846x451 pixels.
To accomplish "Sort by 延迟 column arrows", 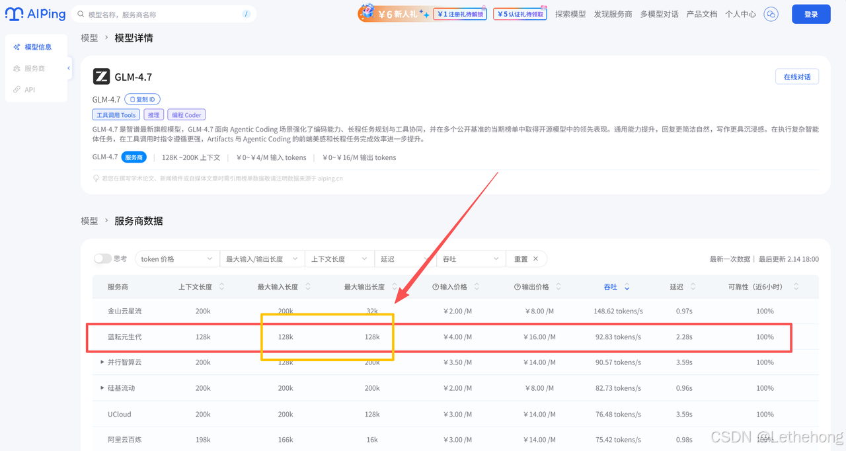I will (693, 287).
